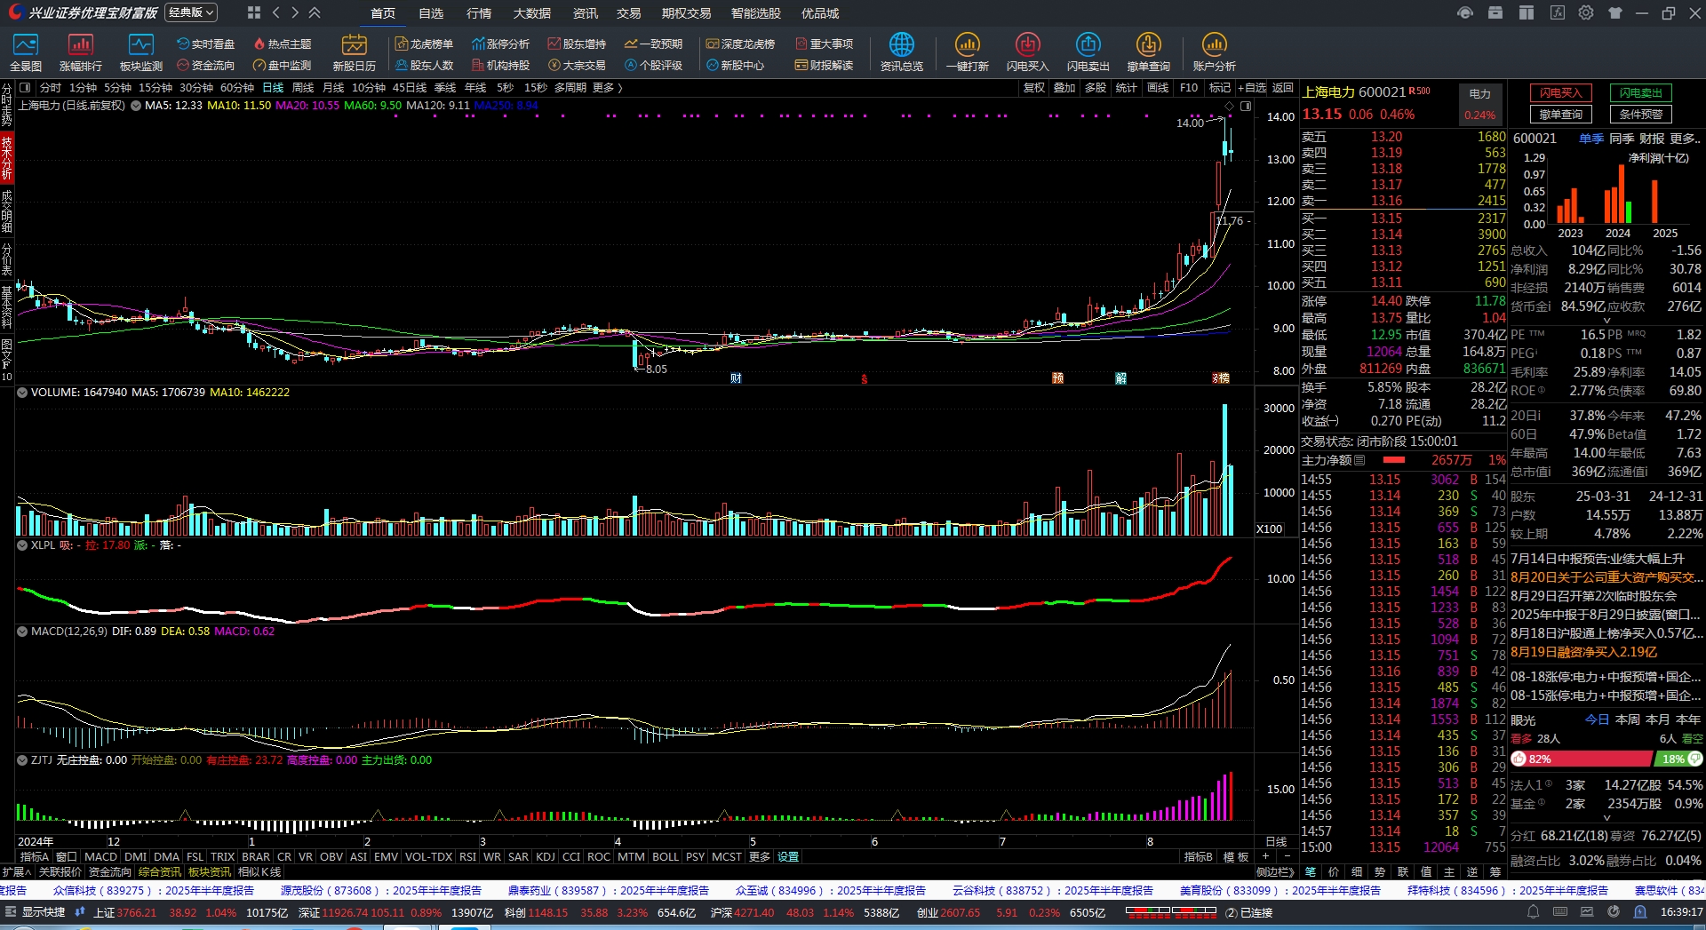
Task: Click the notification bell in status bar
Action: tap(1533, 912)
